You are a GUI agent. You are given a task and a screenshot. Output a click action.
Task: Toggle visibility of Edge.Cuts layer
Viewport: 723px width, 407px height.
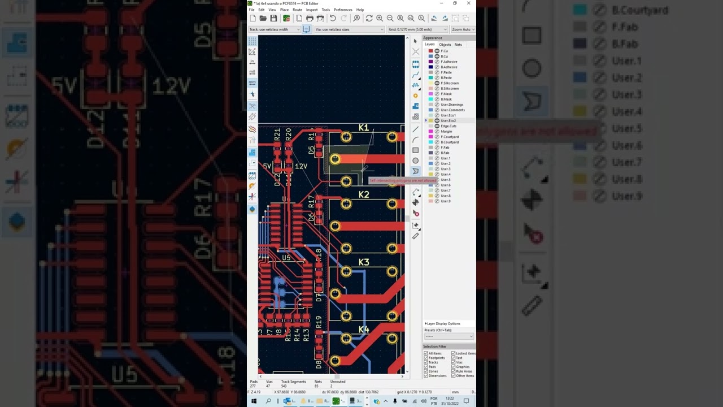coord(437,126)
